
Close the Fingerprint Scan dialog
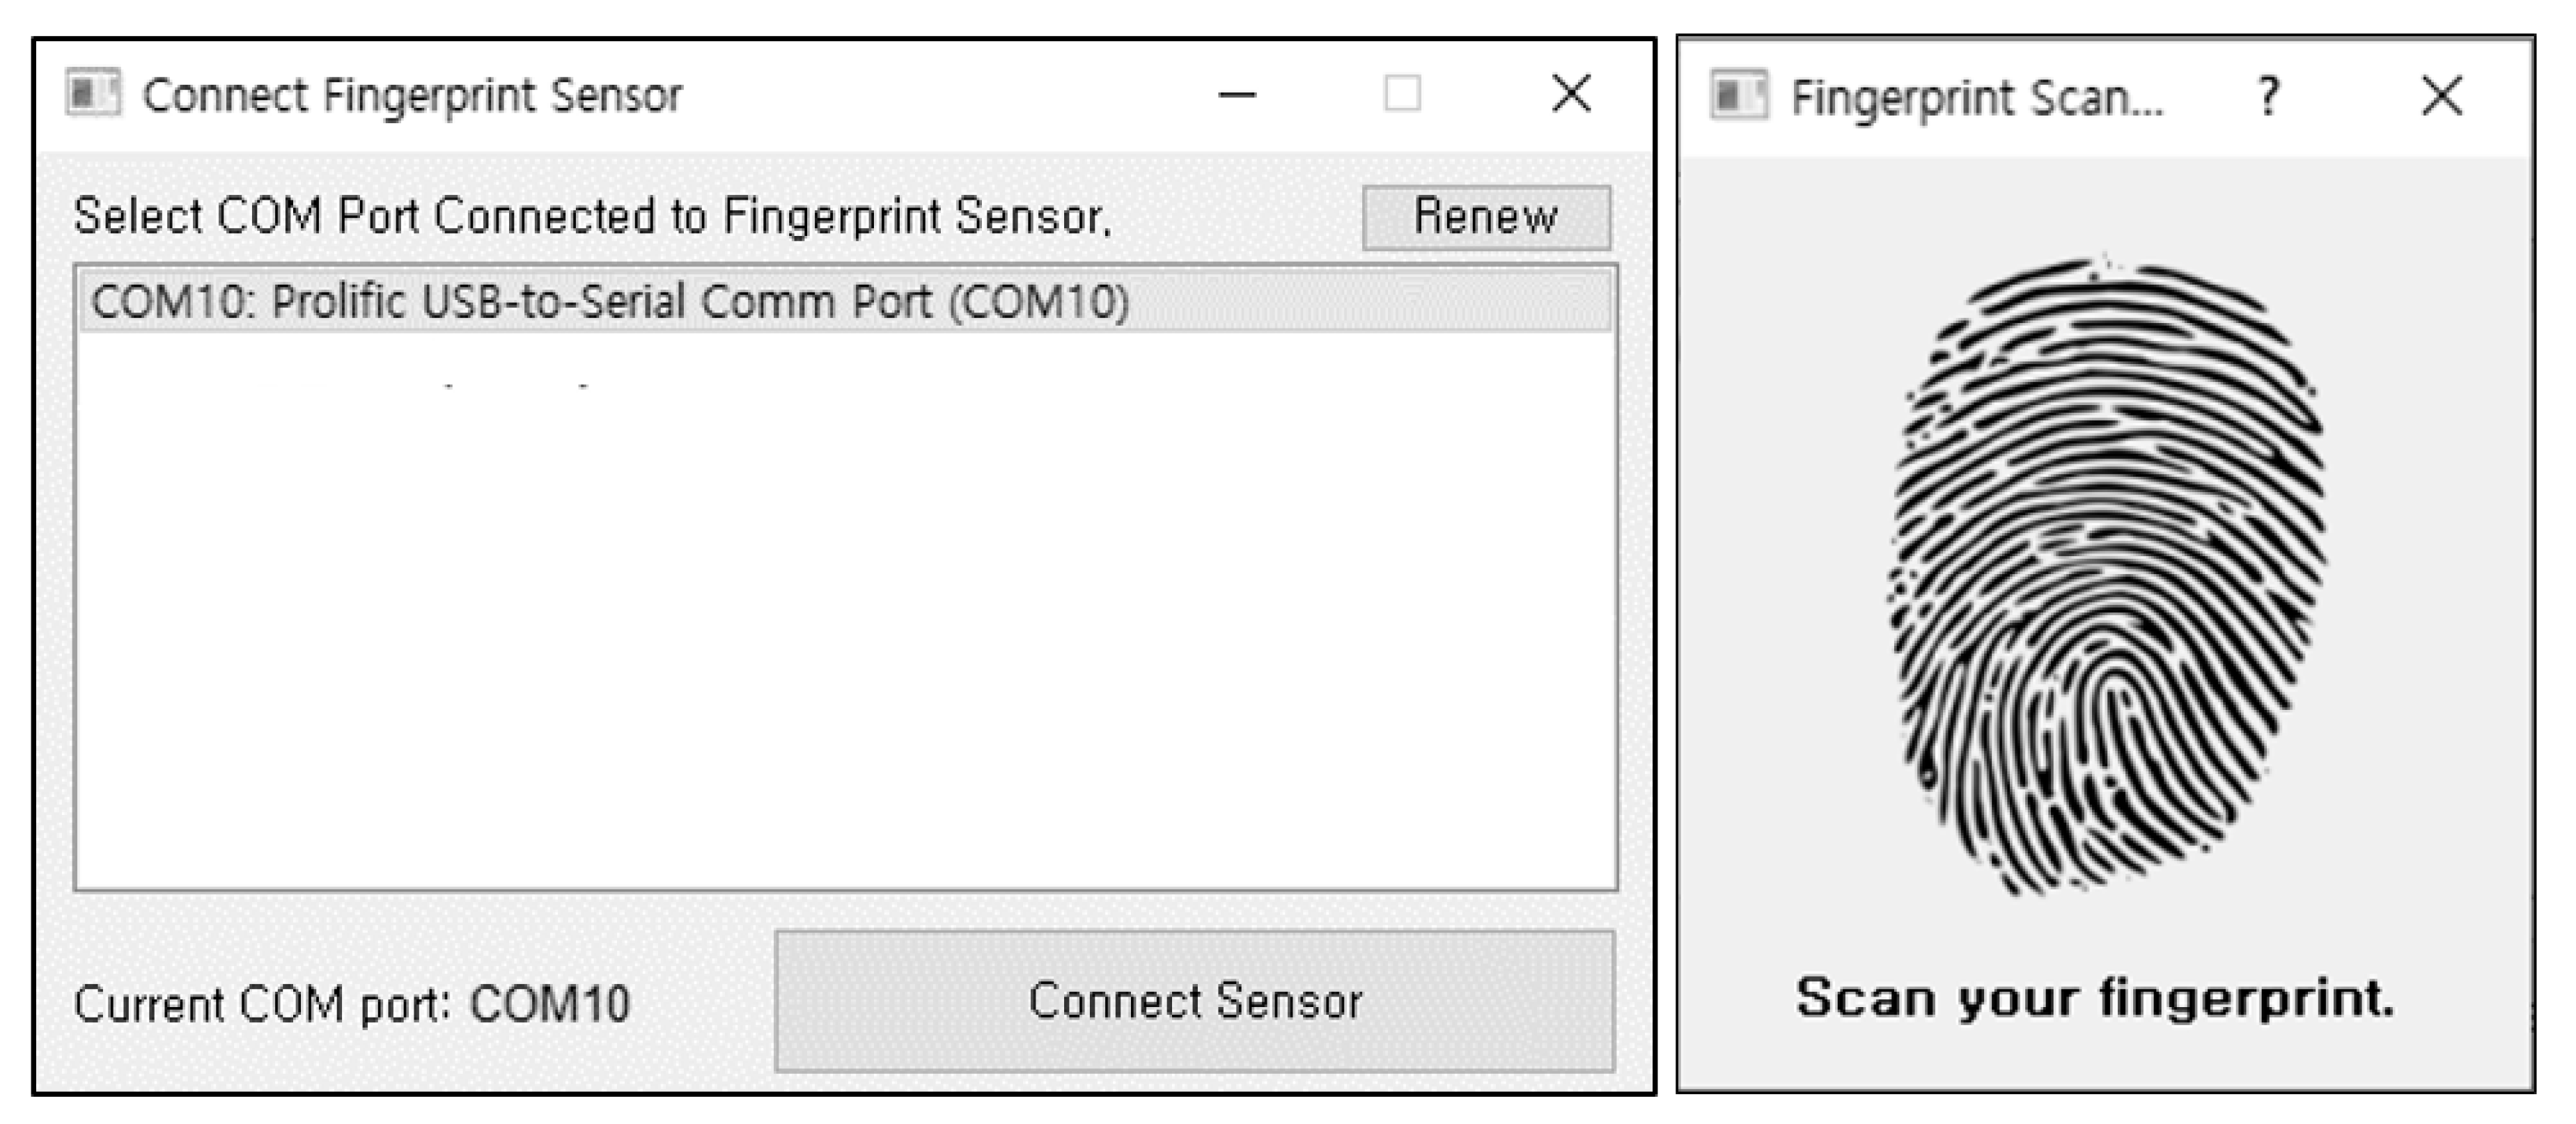click(2442, 97)
